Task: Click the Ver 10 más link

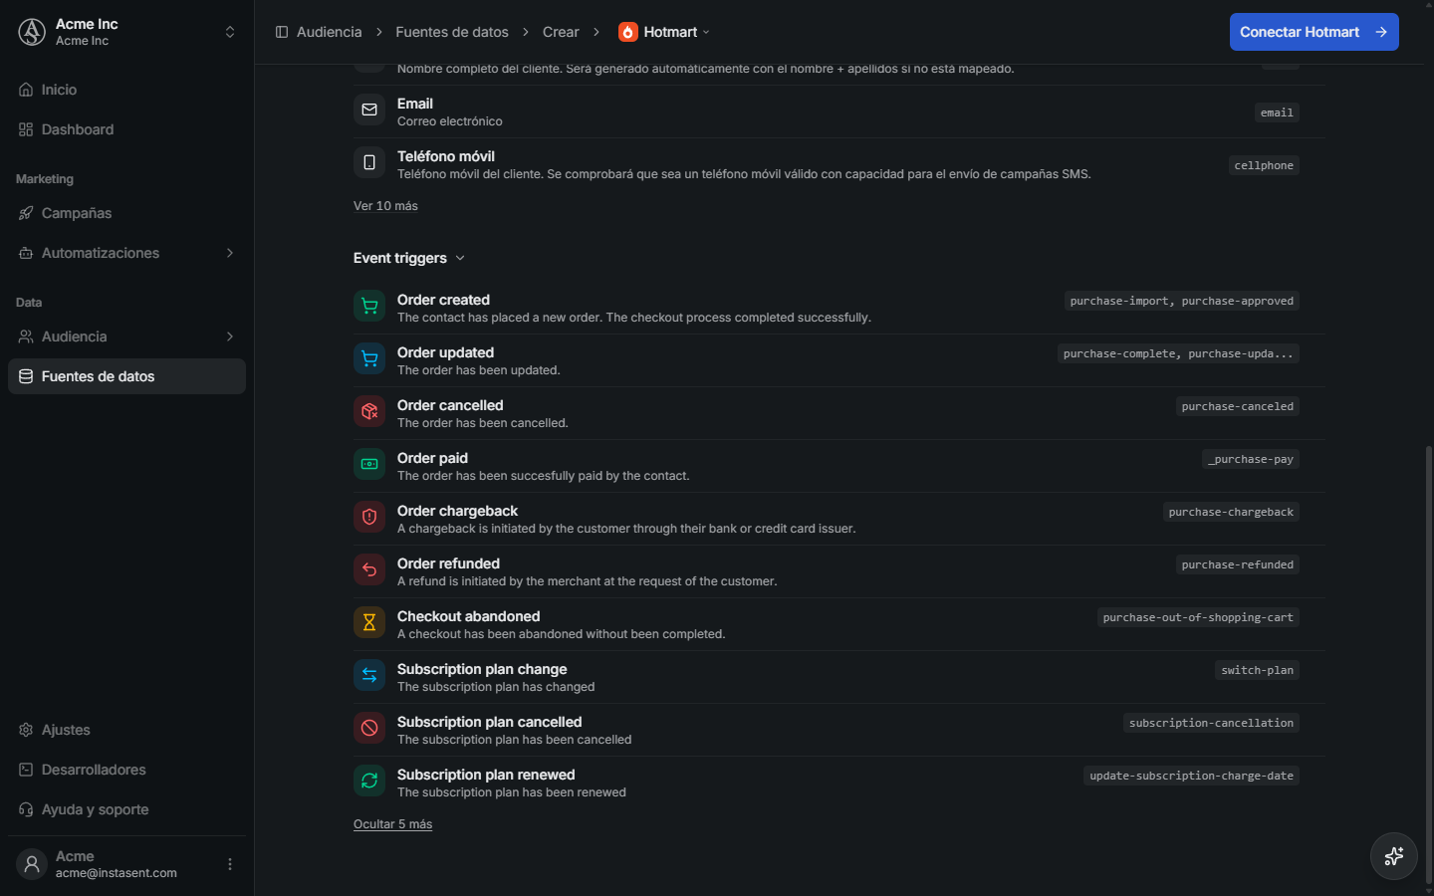Action: pos(385,206)
